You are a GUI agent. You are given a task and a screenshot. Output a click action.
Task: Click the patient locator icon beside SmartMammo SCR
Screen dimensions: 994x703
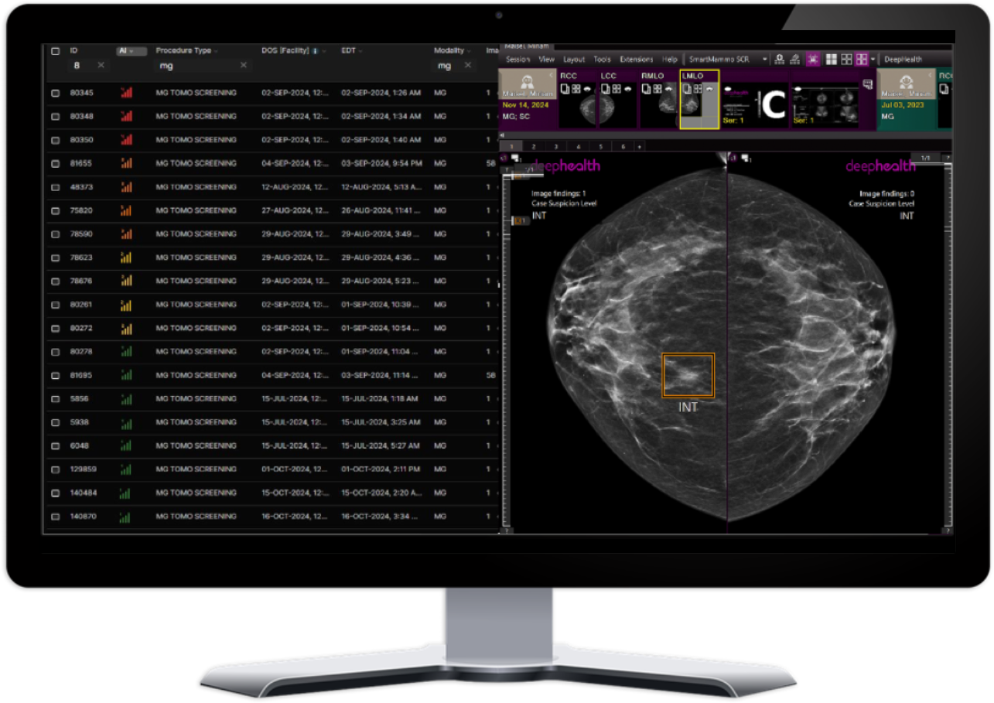(780, 60)
